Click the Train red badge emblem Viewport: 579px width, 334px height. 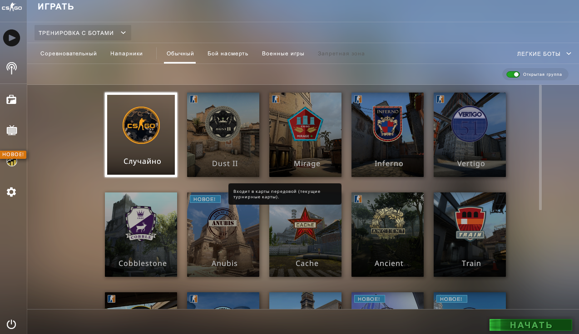pyautogui.click(x=470, y=224)
